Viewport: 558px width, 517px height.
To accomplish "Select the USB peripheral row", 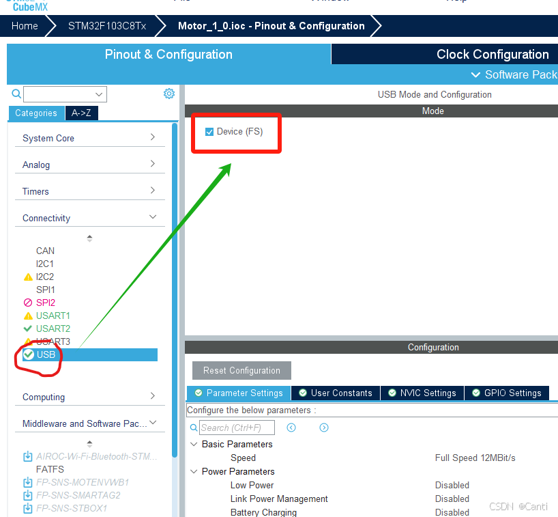I will tap(89, 354).
